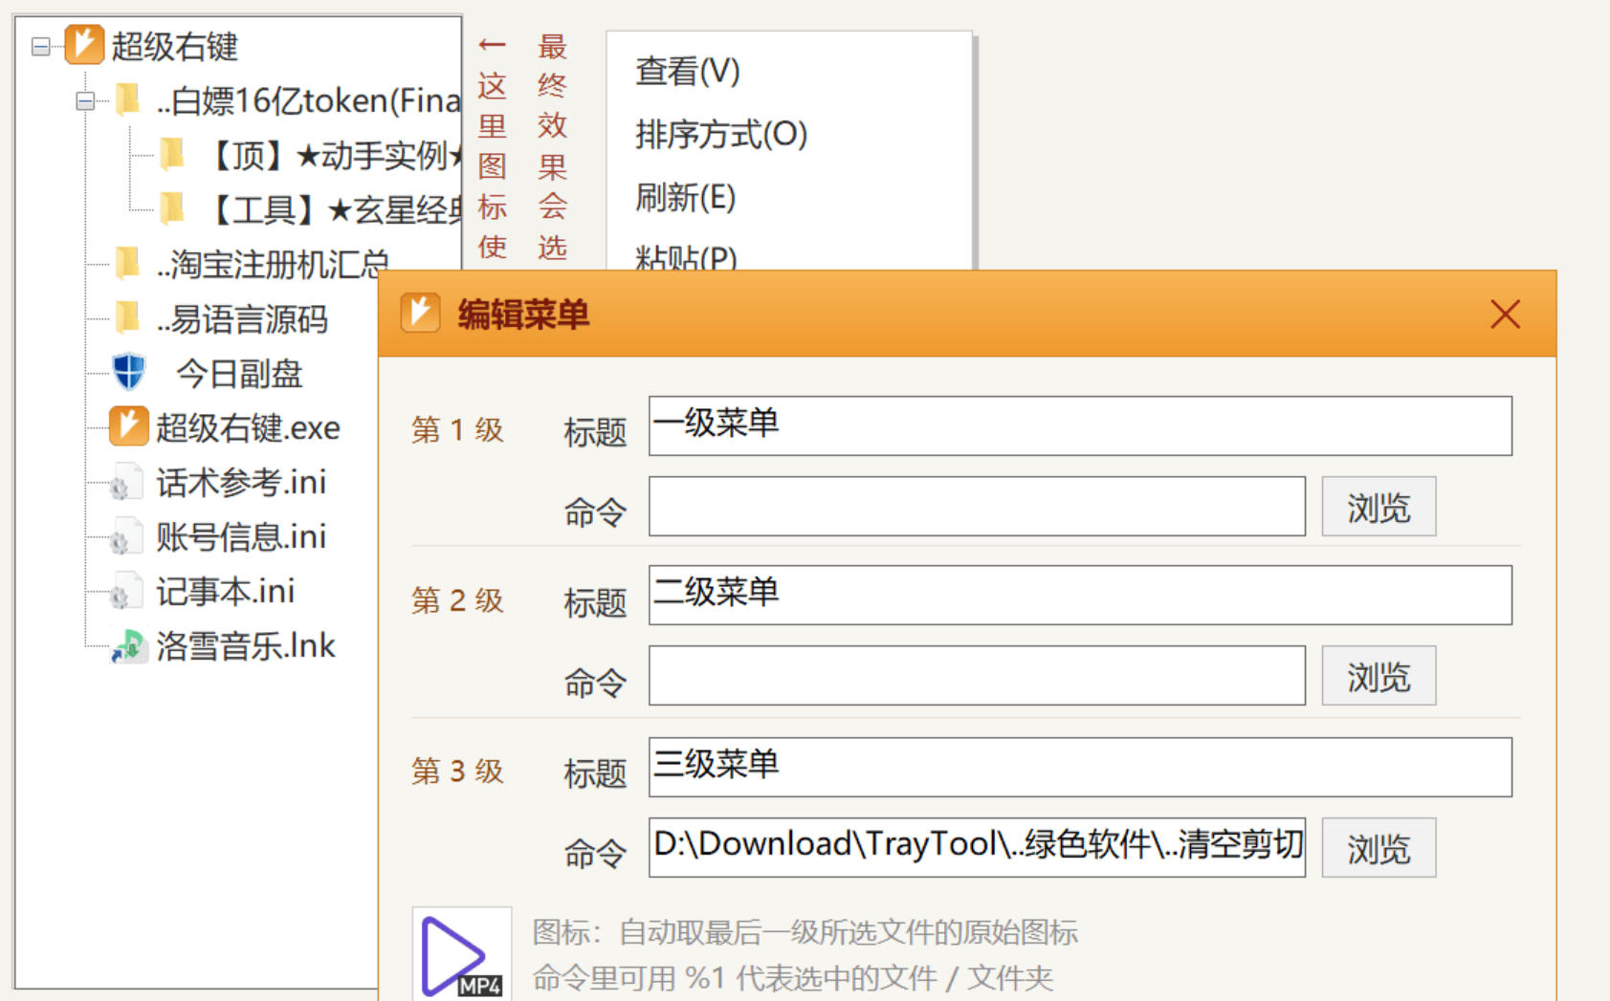Close the 编辑菜单 dialog
The image size is (1610, 1001).
coord(1505,315)
